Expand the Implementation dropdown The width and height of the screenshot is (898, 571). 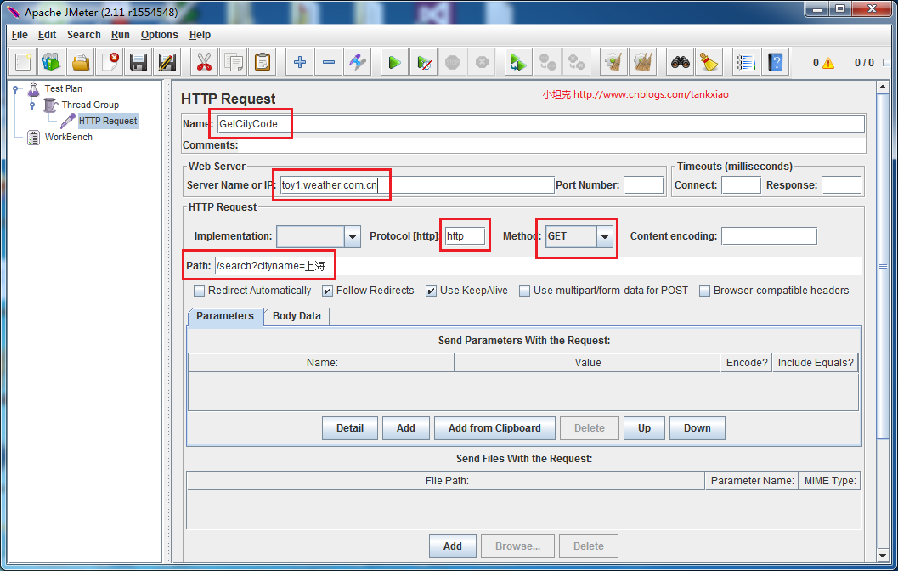click(x=353, y=236)
